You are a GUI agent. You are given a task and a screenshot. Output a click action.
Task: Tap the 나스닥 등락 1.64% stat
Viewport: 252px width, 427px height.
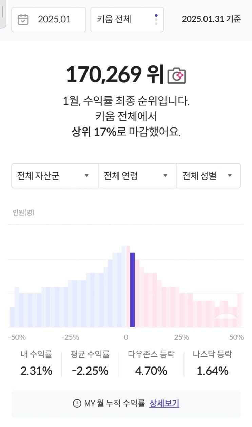coord(212,363)
